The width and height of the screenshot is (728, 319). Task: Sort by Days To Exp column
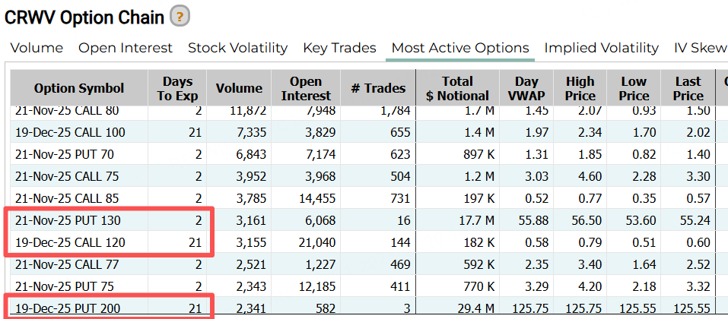coord(178,89)
